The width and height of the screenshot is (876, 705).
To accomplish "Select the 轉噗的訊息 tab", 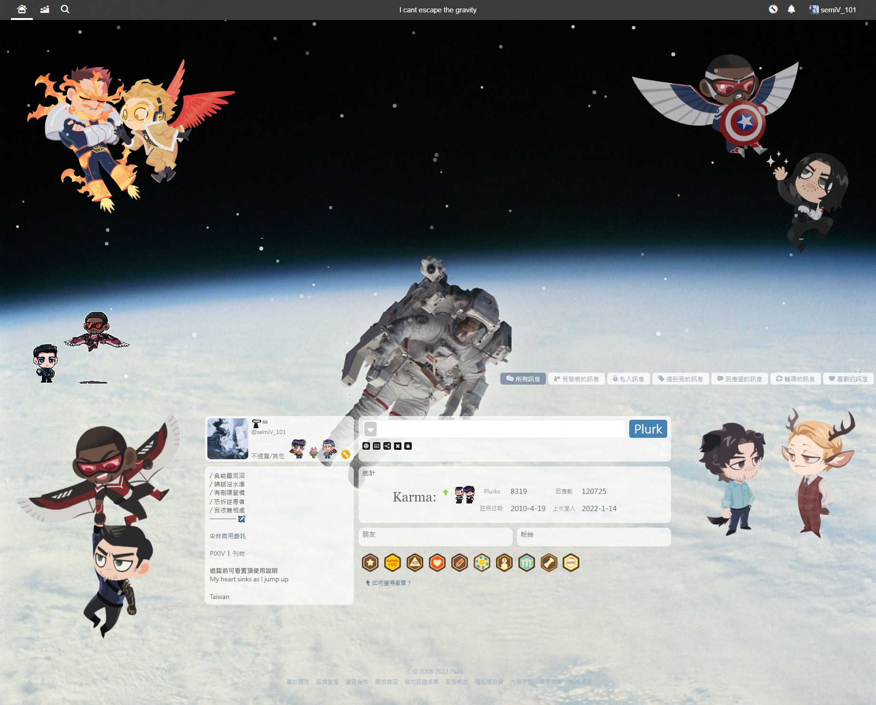I will coord(796,379).
